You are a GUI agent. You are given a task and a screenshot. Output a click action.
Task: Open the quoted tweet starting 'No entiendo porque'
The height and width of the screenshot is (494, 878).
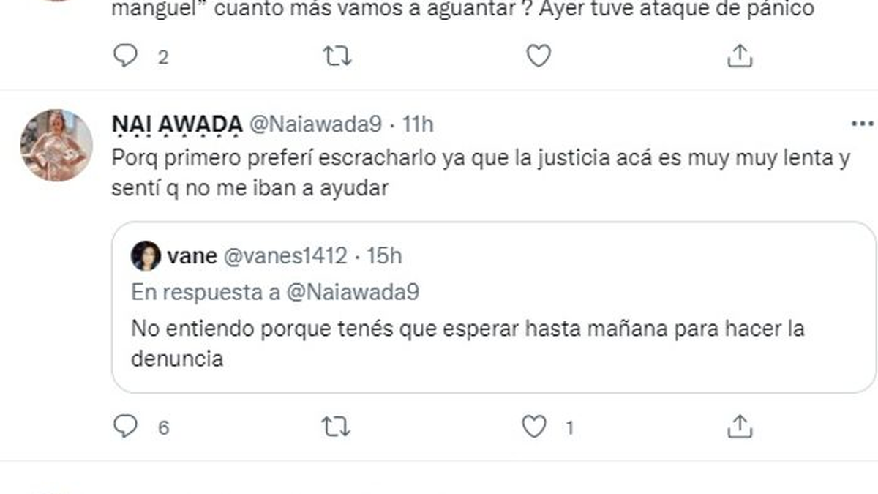[494, 307]
